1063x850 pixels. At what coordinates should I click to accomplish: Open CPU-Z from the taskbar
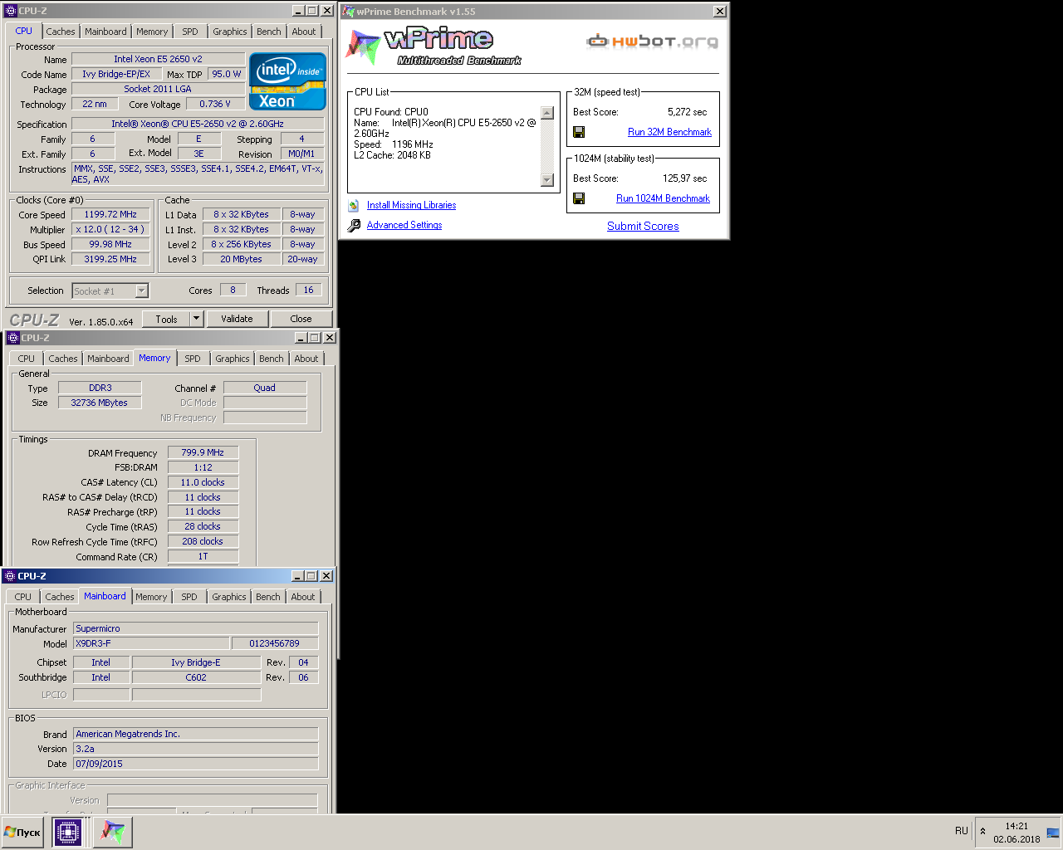pyautogui.click(x=67, y=832)
